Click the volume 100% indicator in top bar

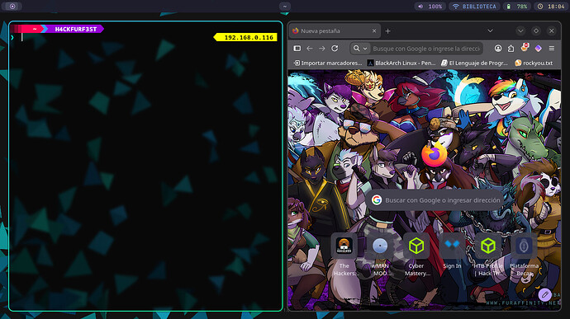(x=430, y=7)
